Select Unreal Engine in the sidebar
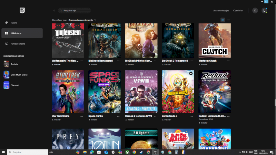This screenshot has width=276, height=155. (18, 44)
